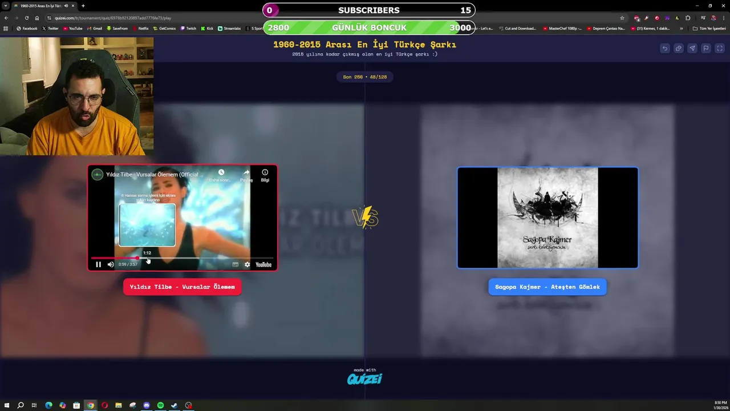Viewport: 730px width, 411px height.
Task: Open the SaveFrom bookmark
Action: coord(117,28)
